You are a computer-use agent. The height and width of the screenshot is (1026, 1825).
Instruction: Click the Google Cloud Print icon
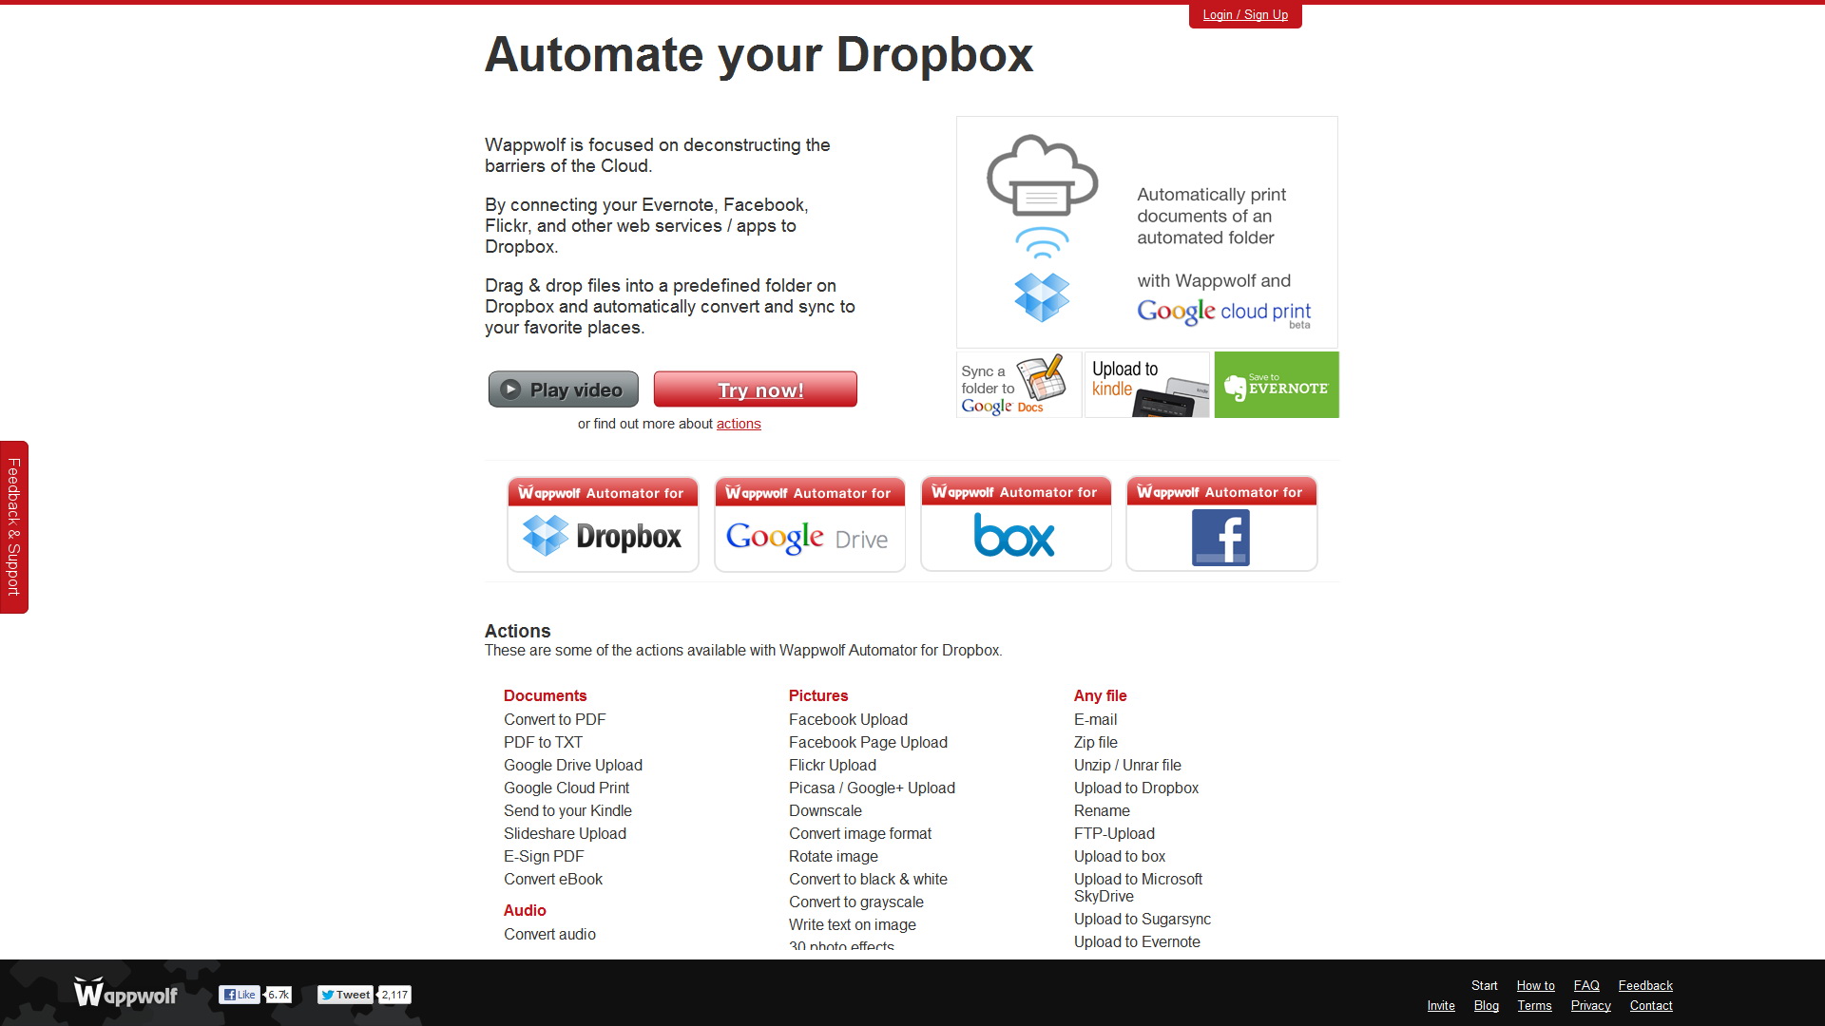point(1042,176)
